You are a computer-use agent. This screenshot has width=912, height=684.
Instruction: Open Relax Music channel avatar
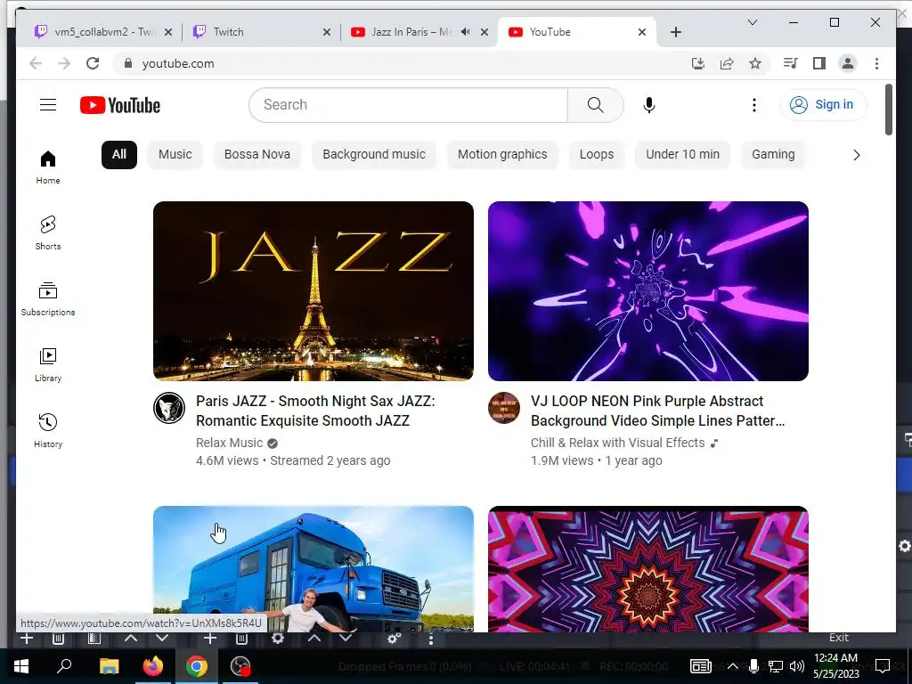point(169,408)
